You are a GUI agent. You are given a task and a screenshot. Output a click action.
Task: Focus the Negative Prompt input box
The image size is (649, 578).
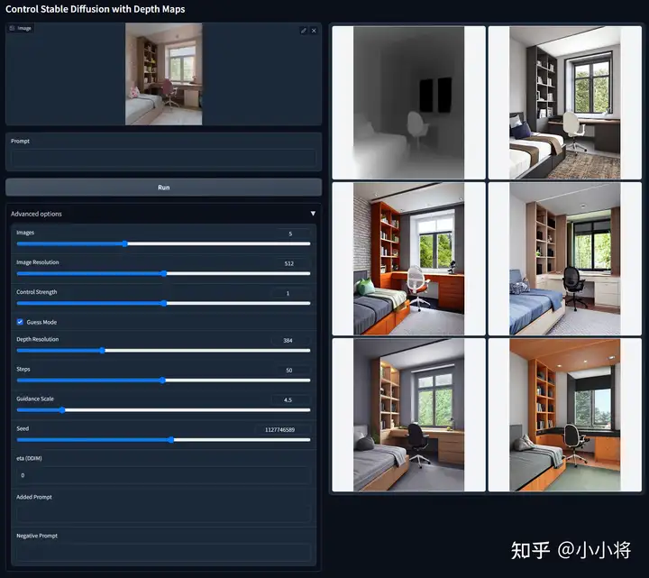click(x=163, y=552)
